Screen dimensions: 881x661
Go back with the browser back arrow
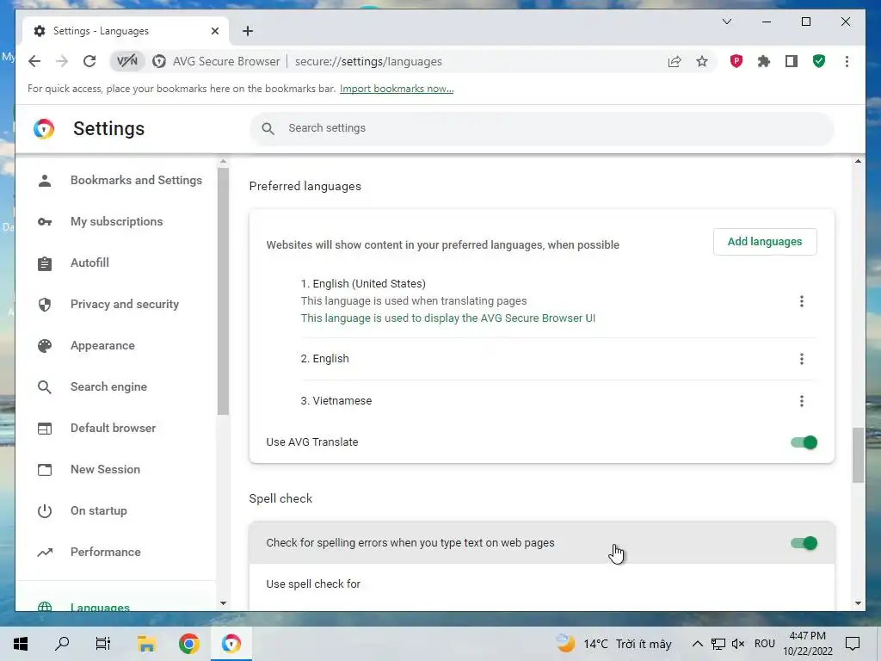pyautogui.click(x=34, y=61)
